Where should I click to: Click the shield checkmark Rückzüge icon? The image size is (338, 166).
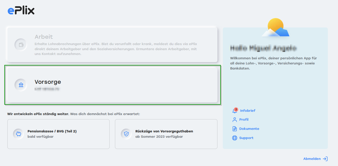(x=126, y=134)
